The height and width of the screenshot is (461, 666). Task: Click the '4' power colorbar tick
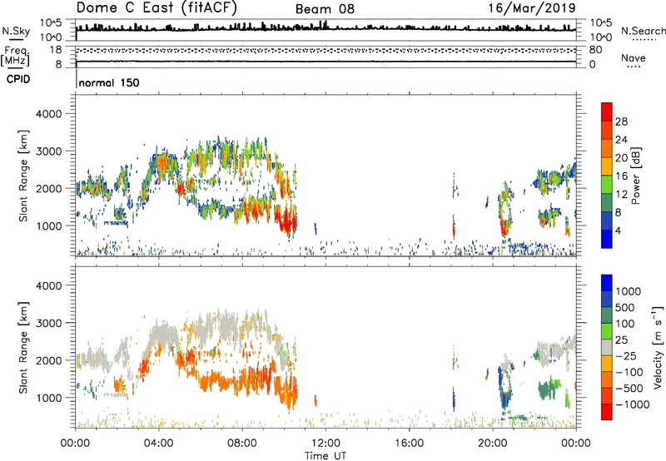pyautogui.click(x=618, y=230)
